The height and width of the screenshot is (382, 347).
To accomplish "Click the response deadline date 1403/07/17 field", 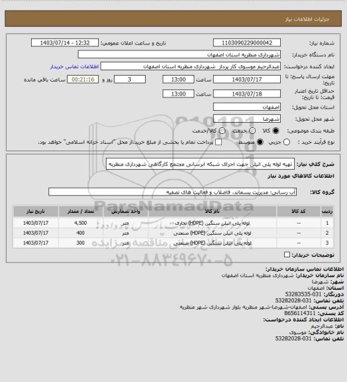I will pos(247,80).
